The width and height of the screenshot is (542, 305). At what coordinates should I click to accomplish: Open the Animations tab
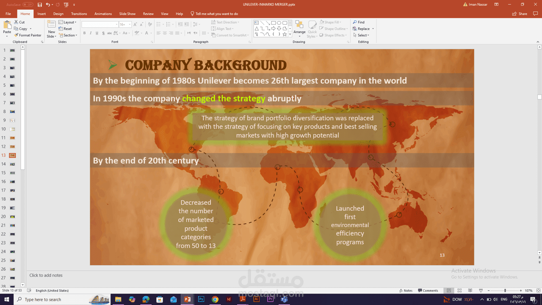(103, 13)
